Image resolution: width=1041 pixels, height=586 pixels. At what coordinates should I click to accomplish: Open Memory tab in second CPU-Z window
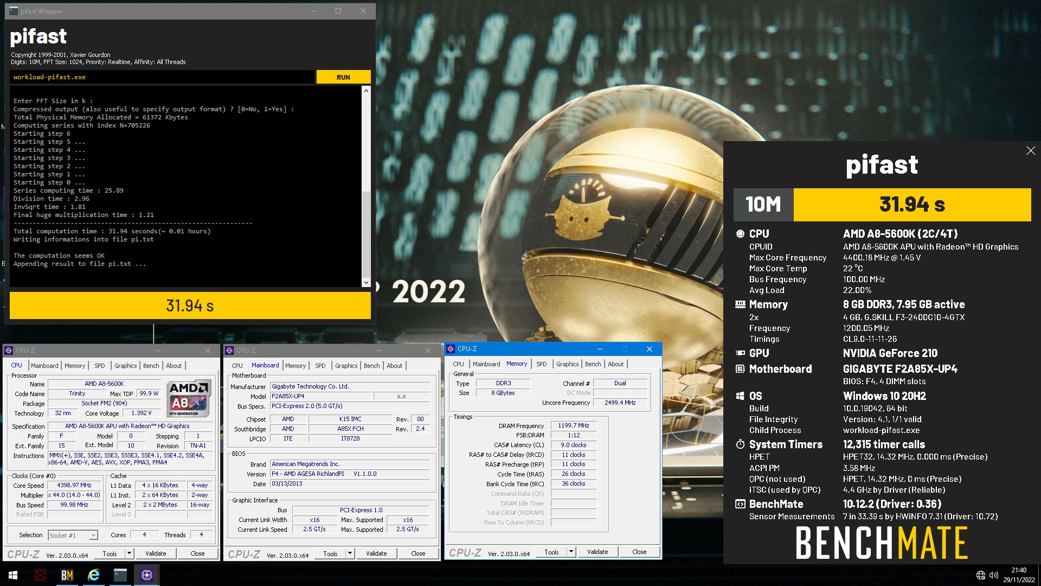[x=295, y=366]
